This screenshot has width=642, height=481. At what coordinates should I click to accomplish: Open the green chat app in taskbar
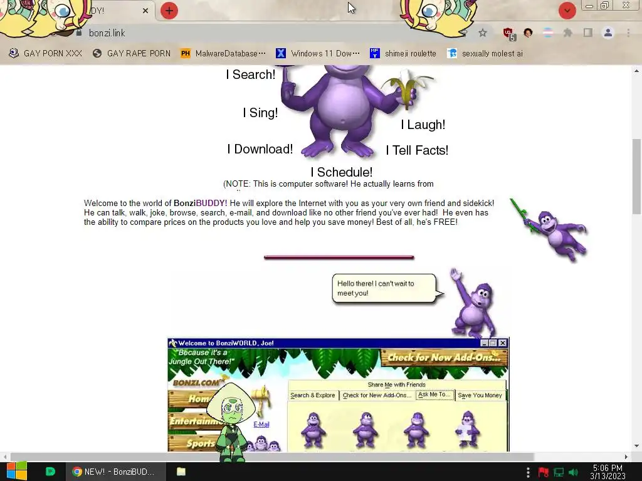coord(50,472)
